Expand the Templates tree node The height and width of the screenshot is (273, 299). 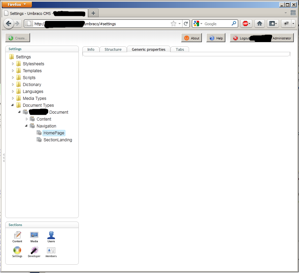click(13, 70)
